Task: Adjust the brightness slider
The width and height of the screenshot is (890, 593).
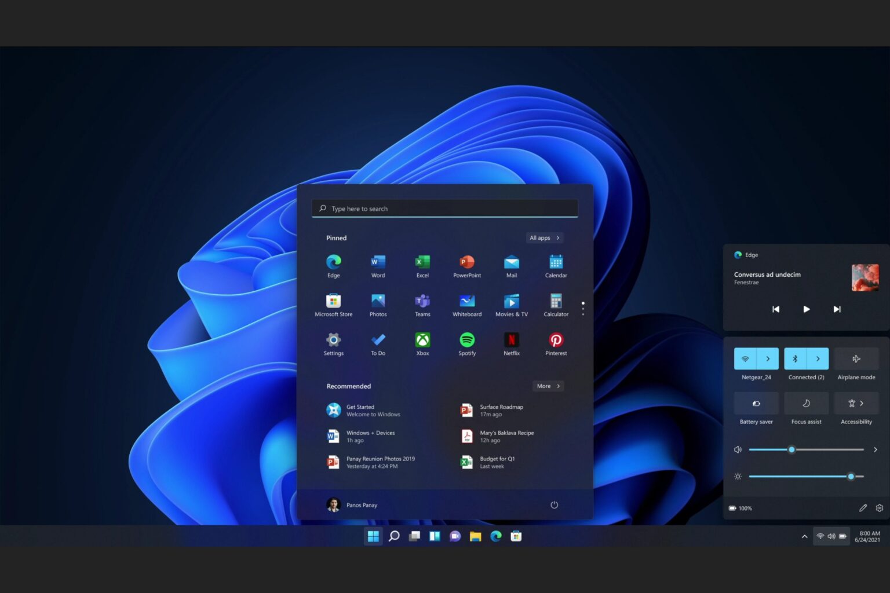Action: pos(806,477)
